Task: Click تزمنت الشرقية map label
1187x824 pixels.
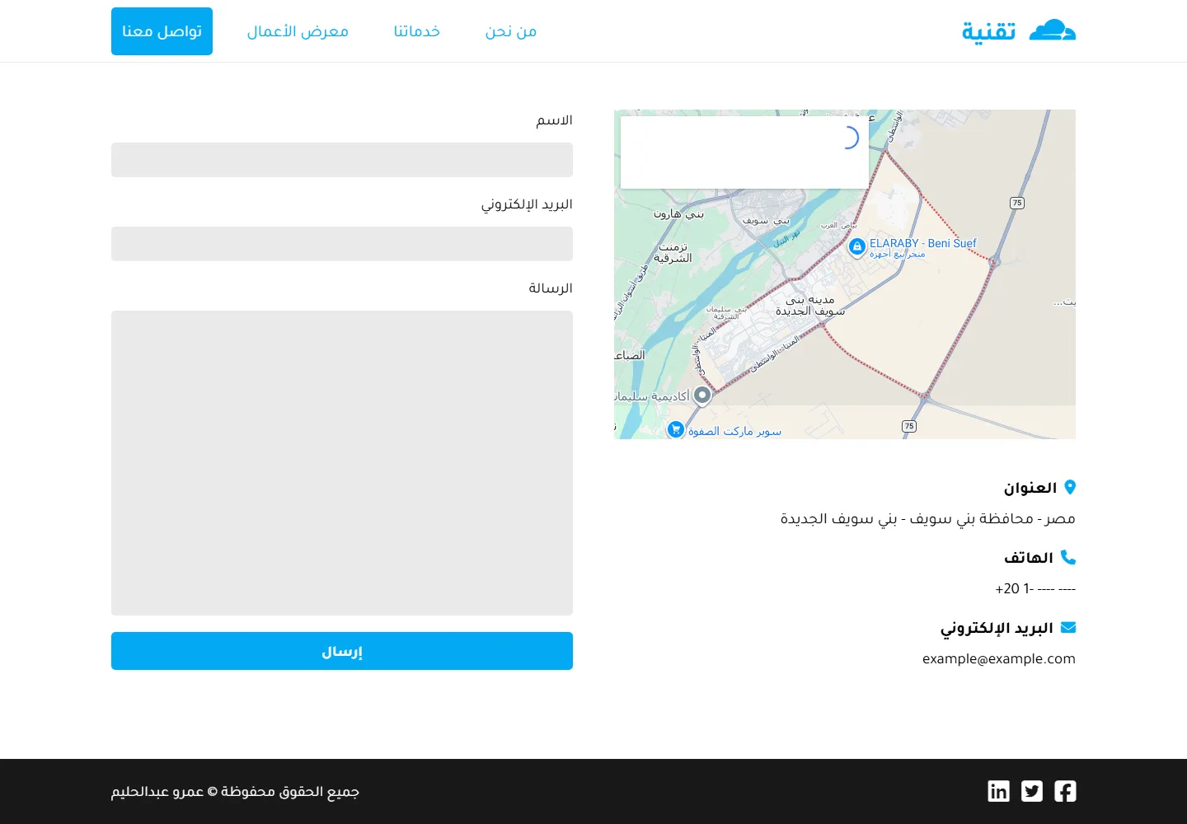Action: [x=673, y=252]
